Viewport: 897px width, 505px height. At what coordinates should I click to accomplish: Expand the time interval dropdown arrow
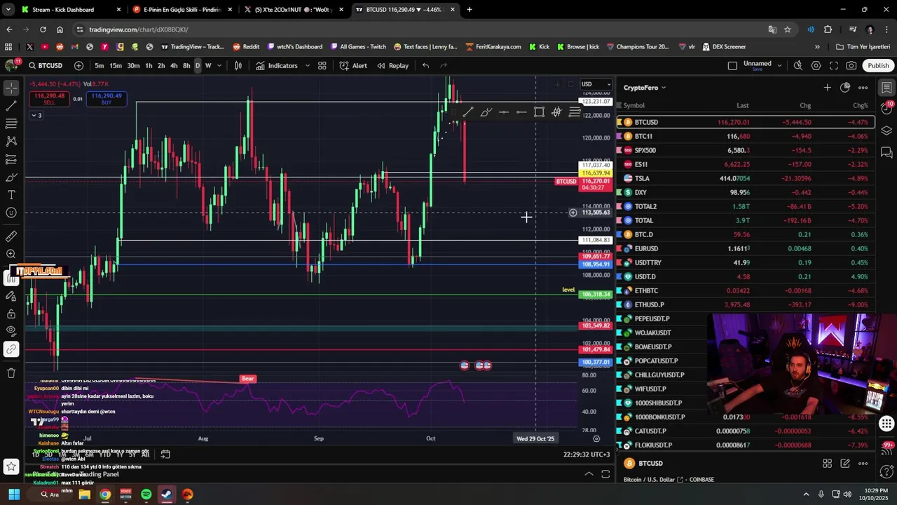pos(219,65)
